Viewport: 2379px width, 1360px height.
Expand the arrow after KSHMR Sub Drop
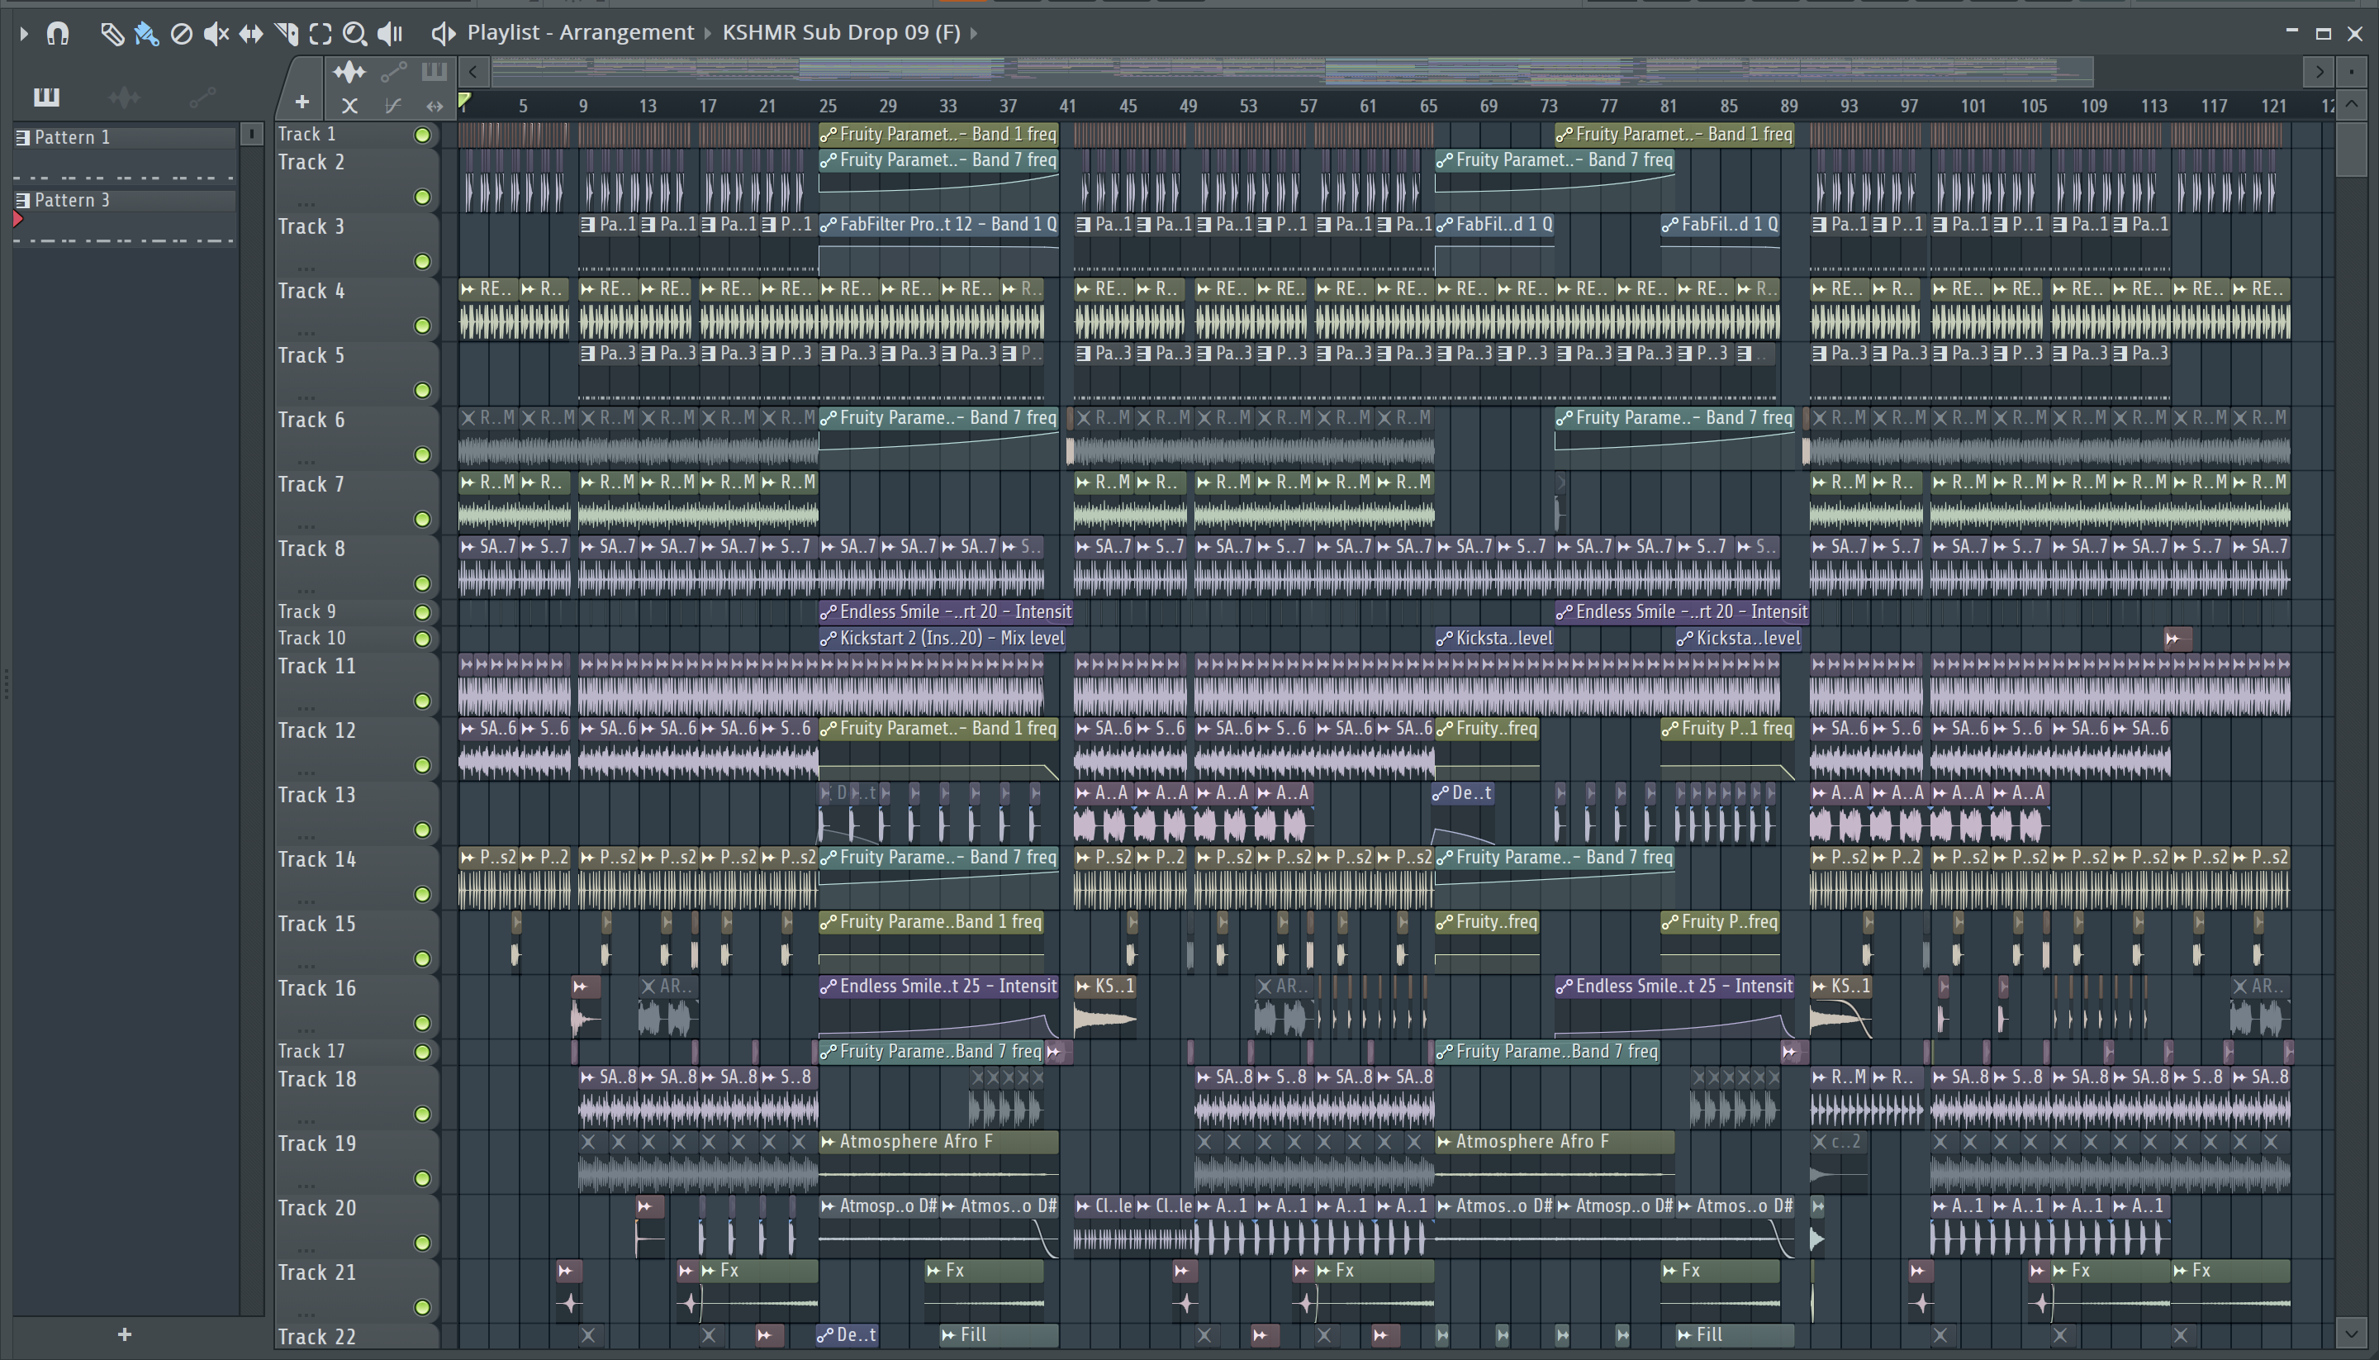[x=974, y=34]
